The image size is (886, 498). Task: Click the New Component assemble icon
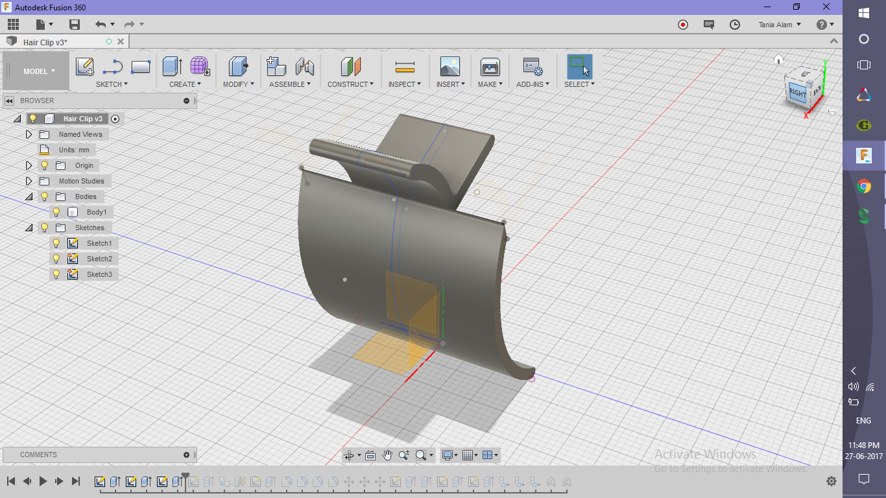coord(276,67)
